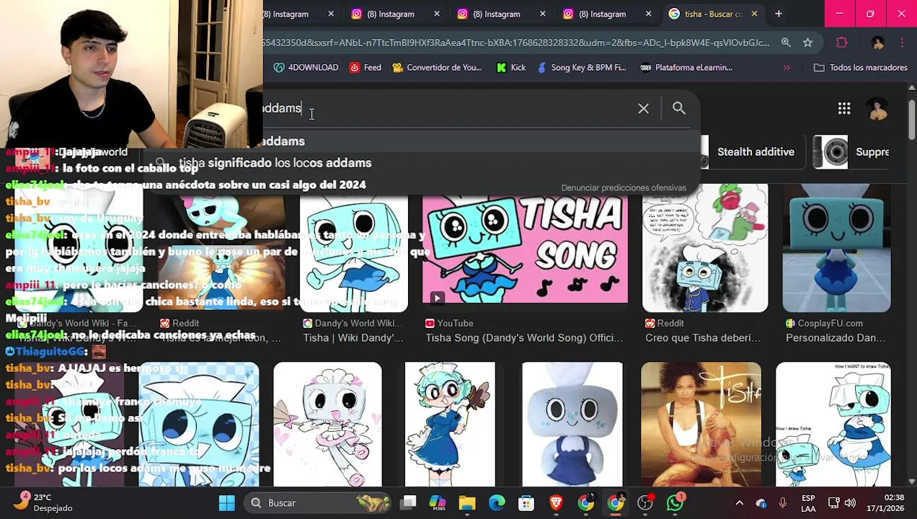Open the 4DOWNLOAD bookmark
The height and width of the screenshot is (519, 917).
point(306,67)
